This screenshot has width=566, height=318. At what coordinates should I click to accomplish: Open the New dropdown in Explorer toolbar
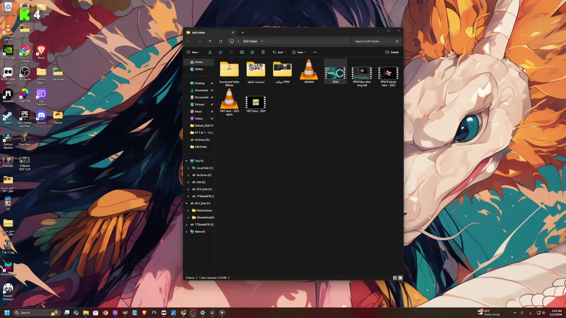tap(194, 52)
